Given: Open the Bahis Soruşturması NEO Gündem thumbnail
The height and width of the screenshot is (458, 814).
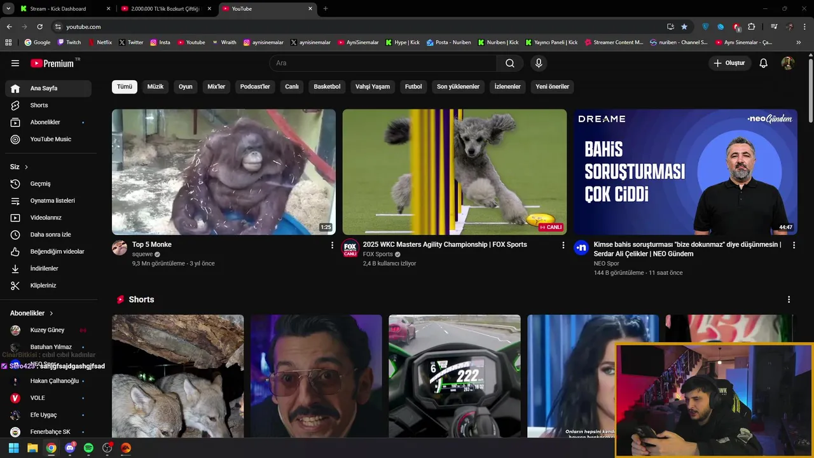Looking at the screenshot, I should coord(686,172).
